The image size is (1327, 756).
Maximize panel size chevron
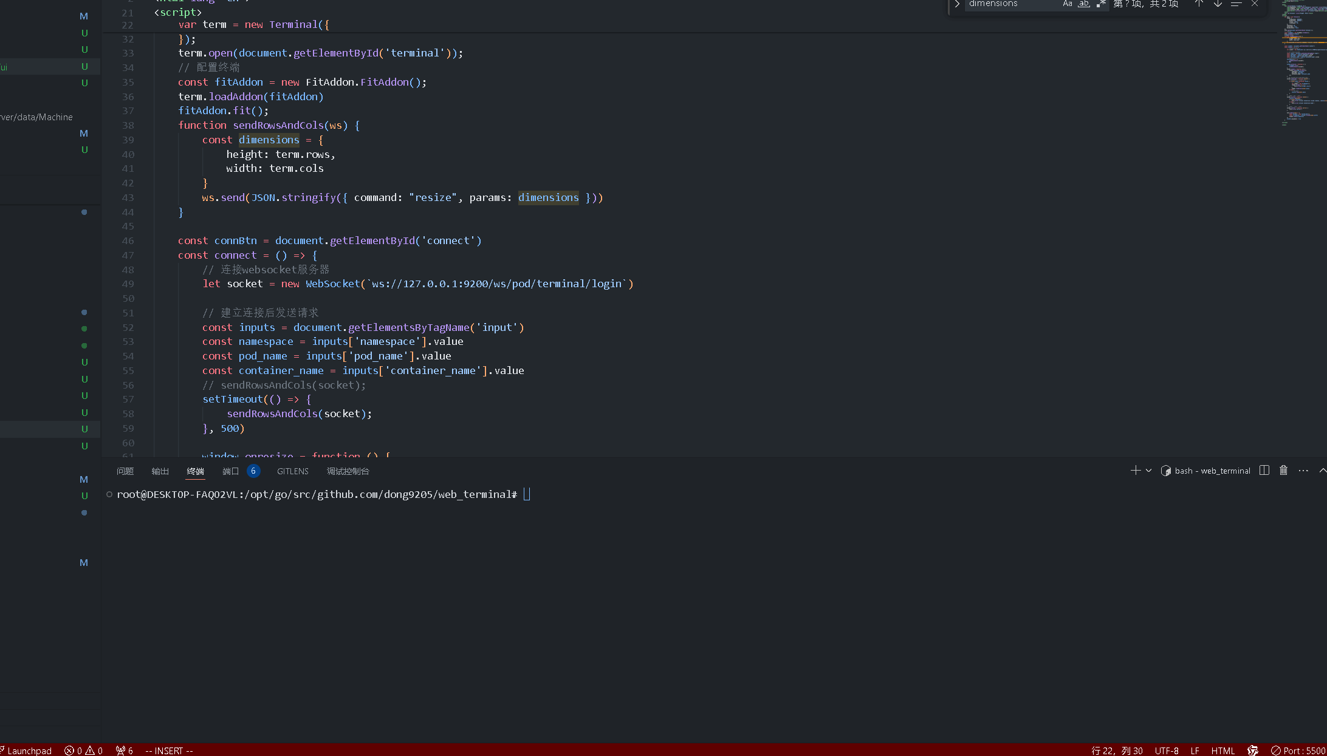pyautogui.click(x=1322, y=471)
